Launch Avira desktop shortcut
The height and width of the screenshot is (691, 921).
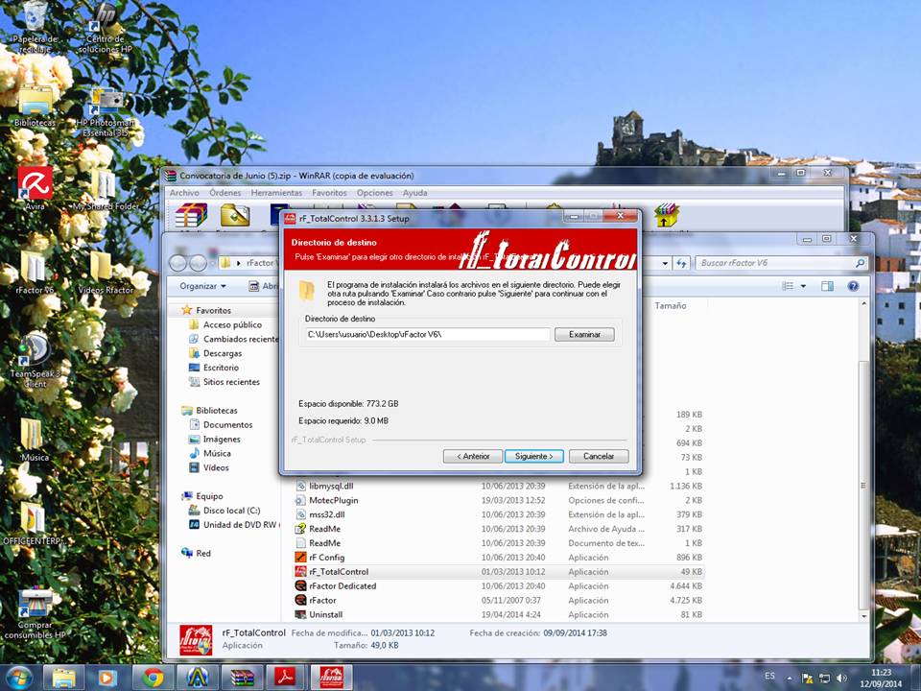35,188
